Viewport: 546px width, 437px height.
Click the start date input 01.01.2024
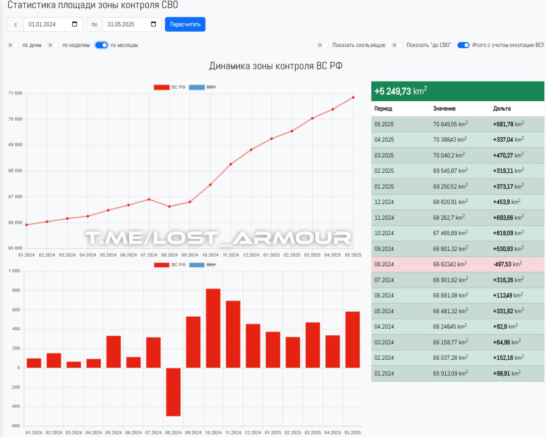(x=47, y=24)
